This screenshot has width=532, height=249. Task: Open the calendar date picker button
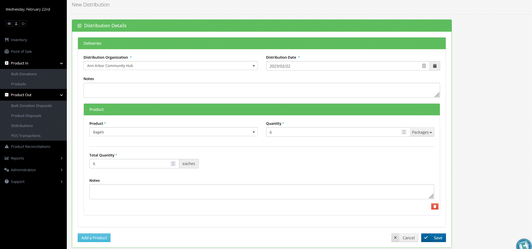[x=435, y=66]
